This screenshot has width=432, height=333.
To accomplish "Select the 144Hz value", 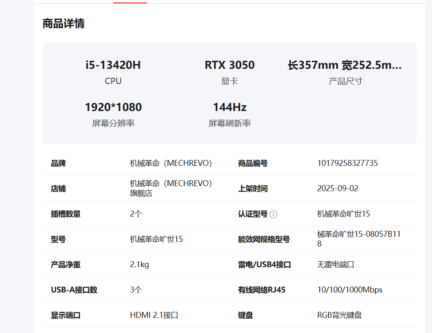I will pyautogui.click(x=230, y=107).
